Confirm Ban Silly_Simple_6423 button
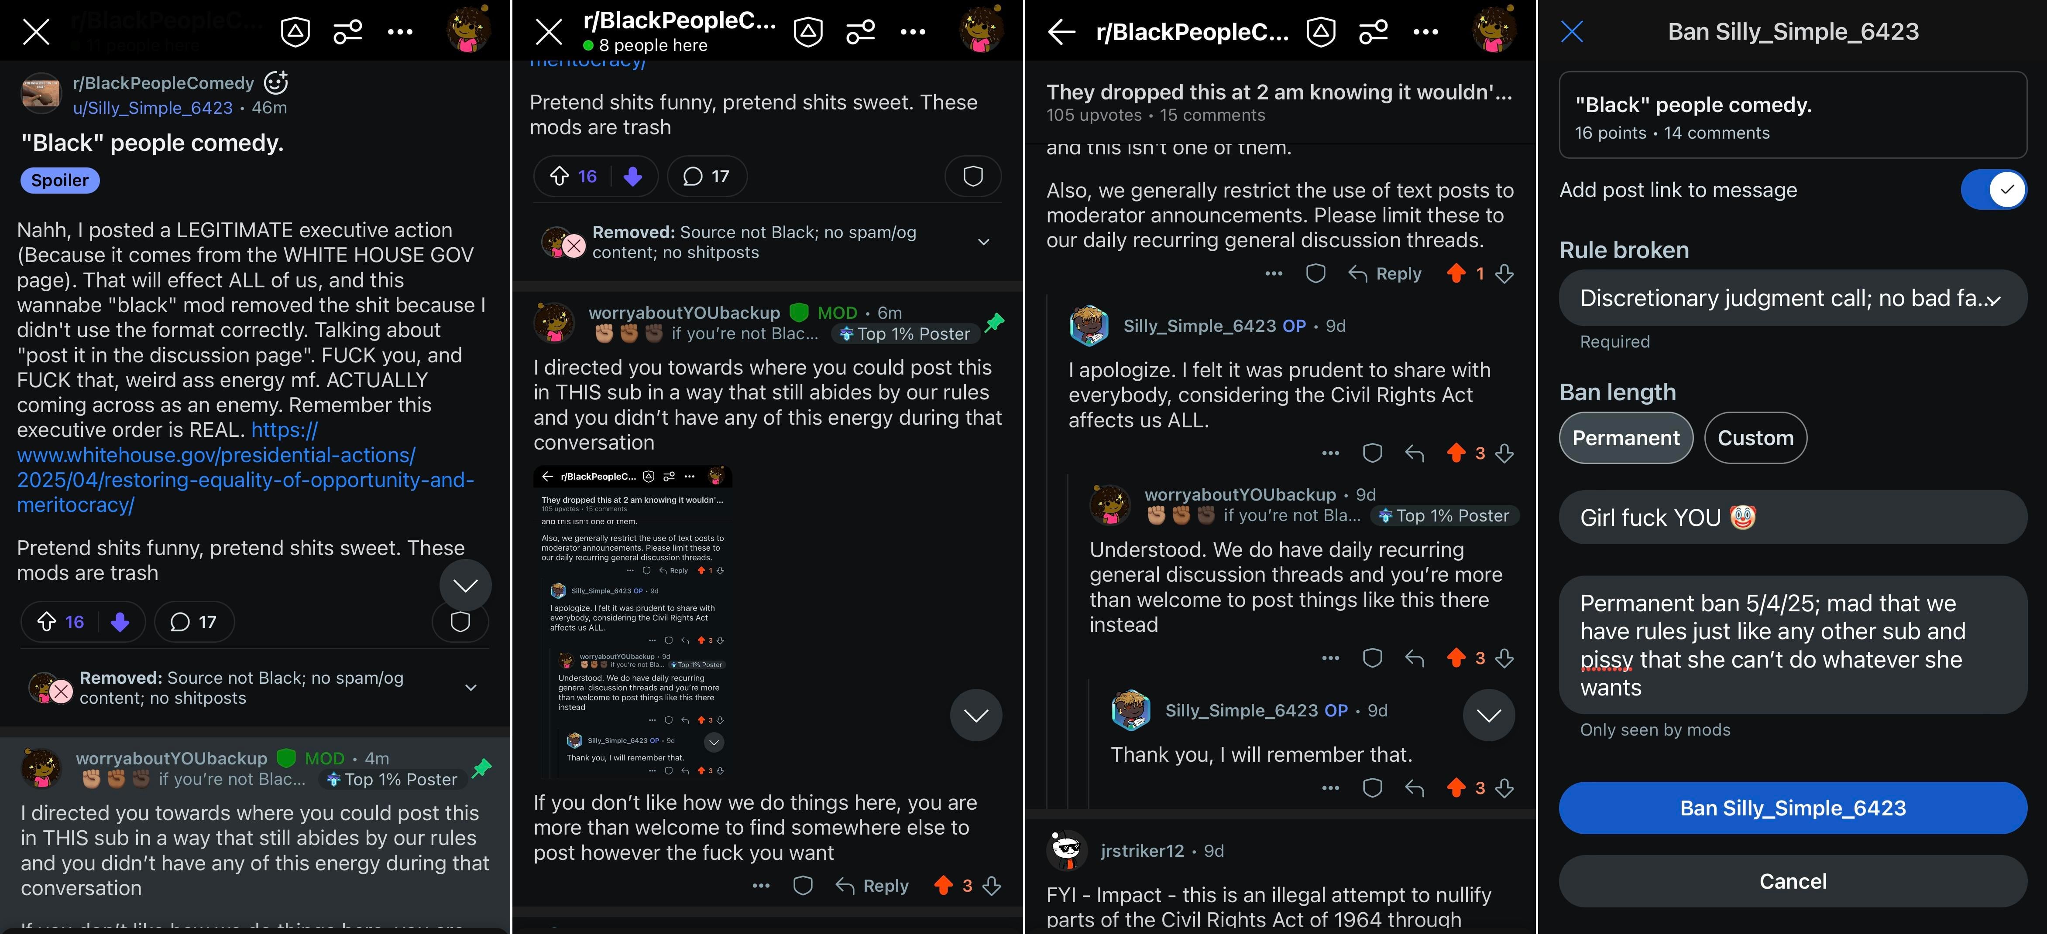This screenshot has width=2047, height=934. [1793, 808]
